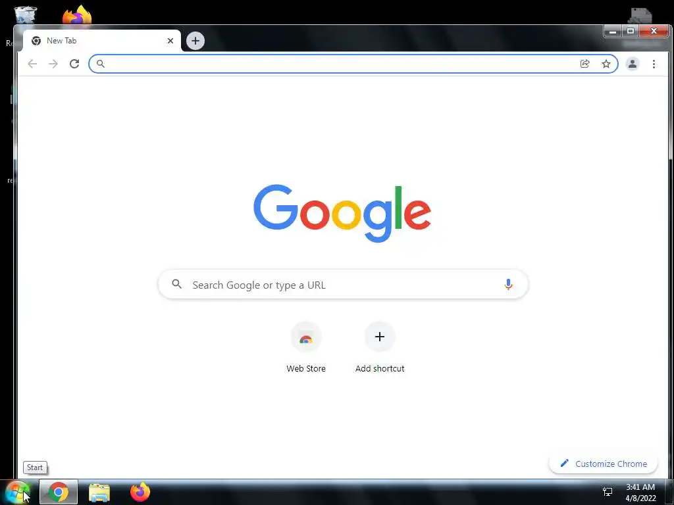This screenshot has height=505, width=674.
Task: Open the Windows Start menu
Action: [17, 492]
